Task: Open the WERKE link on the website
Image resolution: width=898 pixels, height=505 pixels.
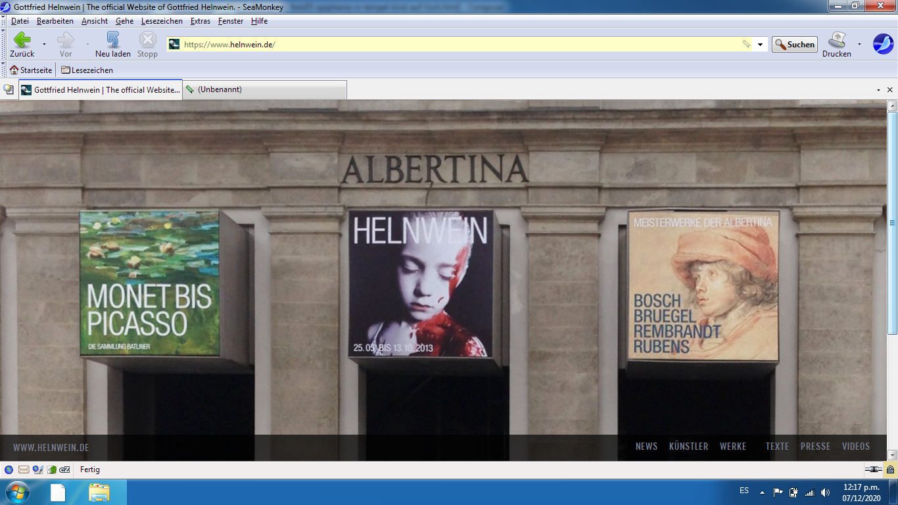Action: (733, 446)
